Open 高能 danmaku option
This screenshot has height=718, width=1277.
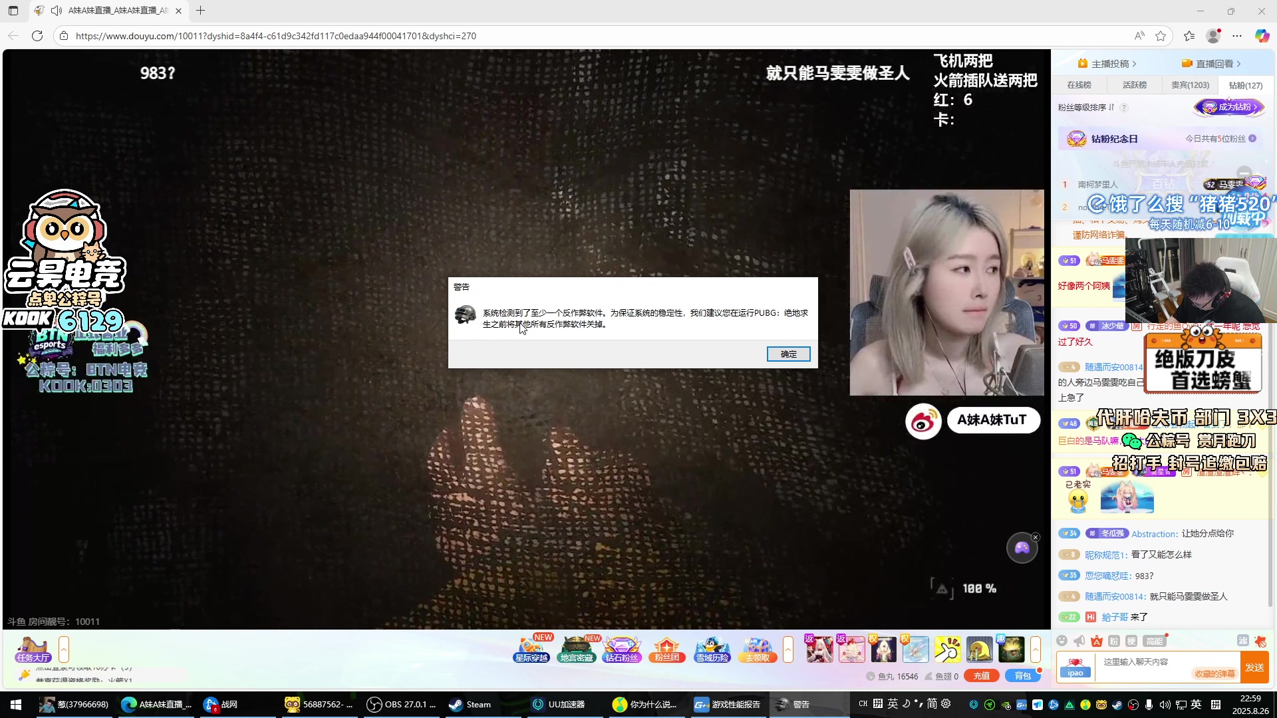[1154, 641]
